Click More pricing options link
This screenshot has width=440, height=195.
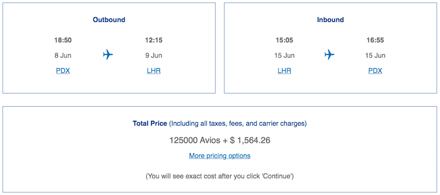[220, 155]
